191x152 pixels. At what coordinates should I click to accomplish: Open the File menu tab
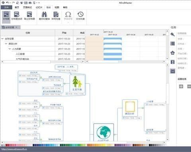pos(6,7)
